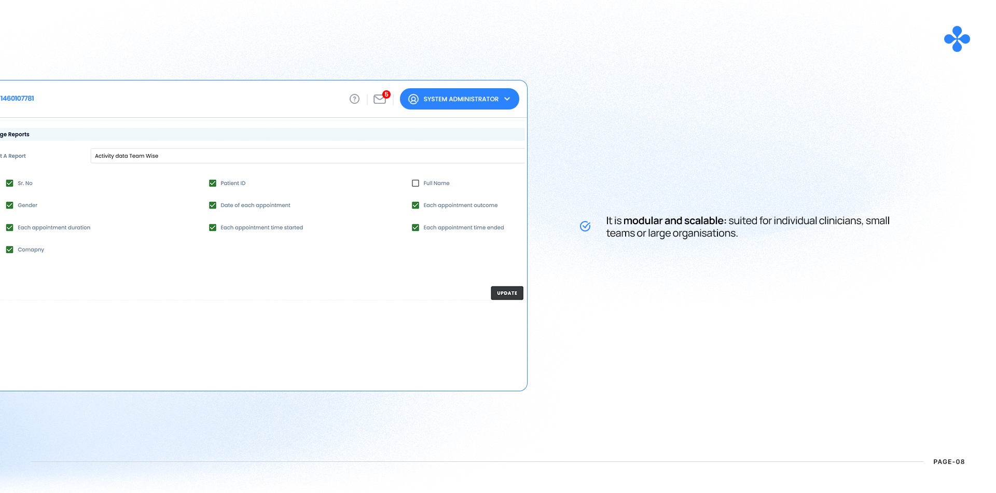Toggle Each appointment outcome checkbox
Viewport: 996px width, 493px height.
pos(416,206)
